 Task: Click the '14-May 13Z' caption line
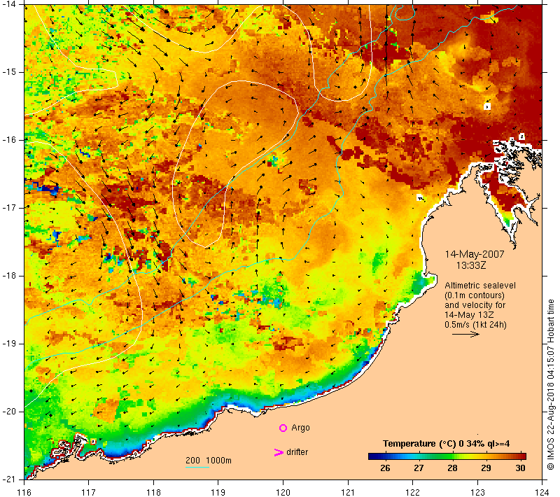469,315
